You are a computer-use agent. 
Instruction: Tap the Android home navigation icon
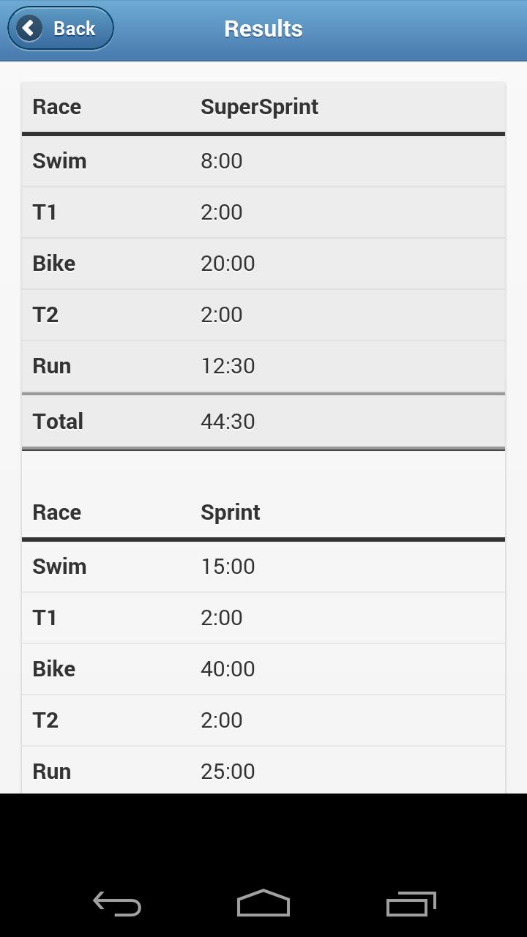click(263, 903)
